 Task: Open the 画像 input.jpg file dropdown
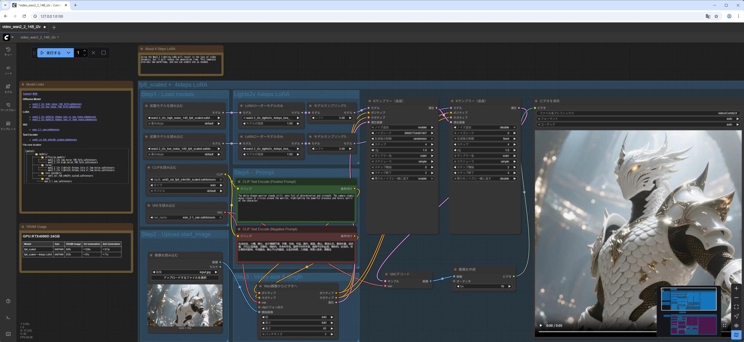coord(185,272)
